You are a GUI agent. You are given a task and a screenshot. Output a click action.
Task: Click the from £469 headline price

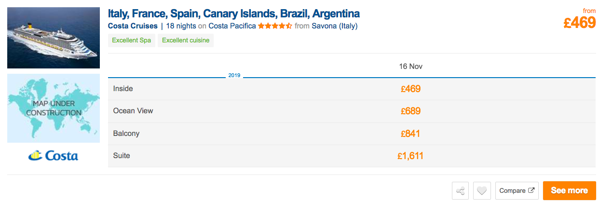(580, 19)
